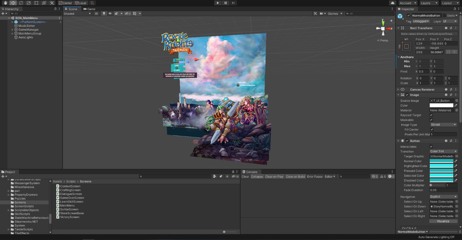Click the Project search by type icon

point(215,176)
